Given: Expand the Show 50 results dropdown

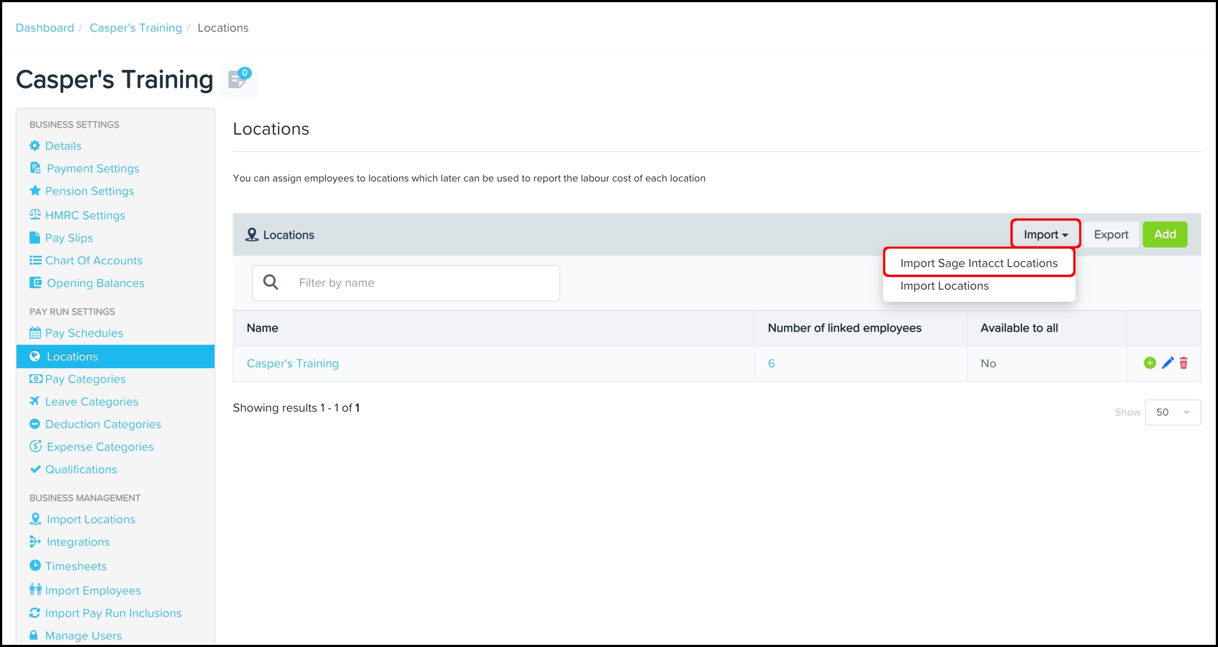Looking at the screenshot, I should coord(1173,412).
